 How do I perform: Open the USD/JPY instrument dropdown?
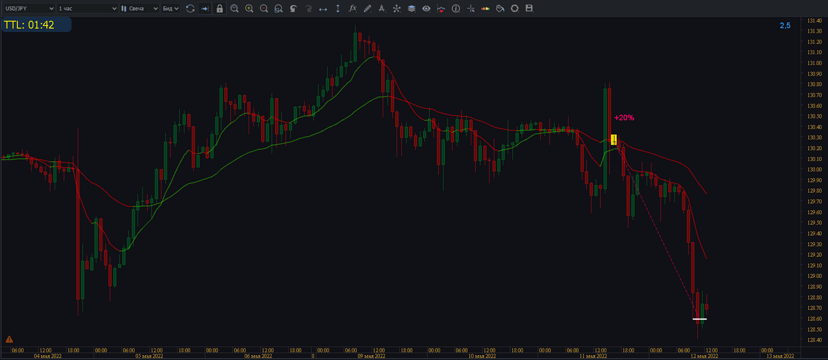tap(28, 8)
